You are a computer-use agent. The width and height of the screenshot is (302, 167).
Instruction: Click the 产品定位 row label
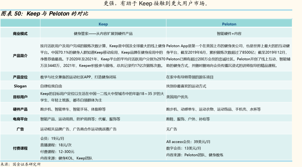point(20,77)
